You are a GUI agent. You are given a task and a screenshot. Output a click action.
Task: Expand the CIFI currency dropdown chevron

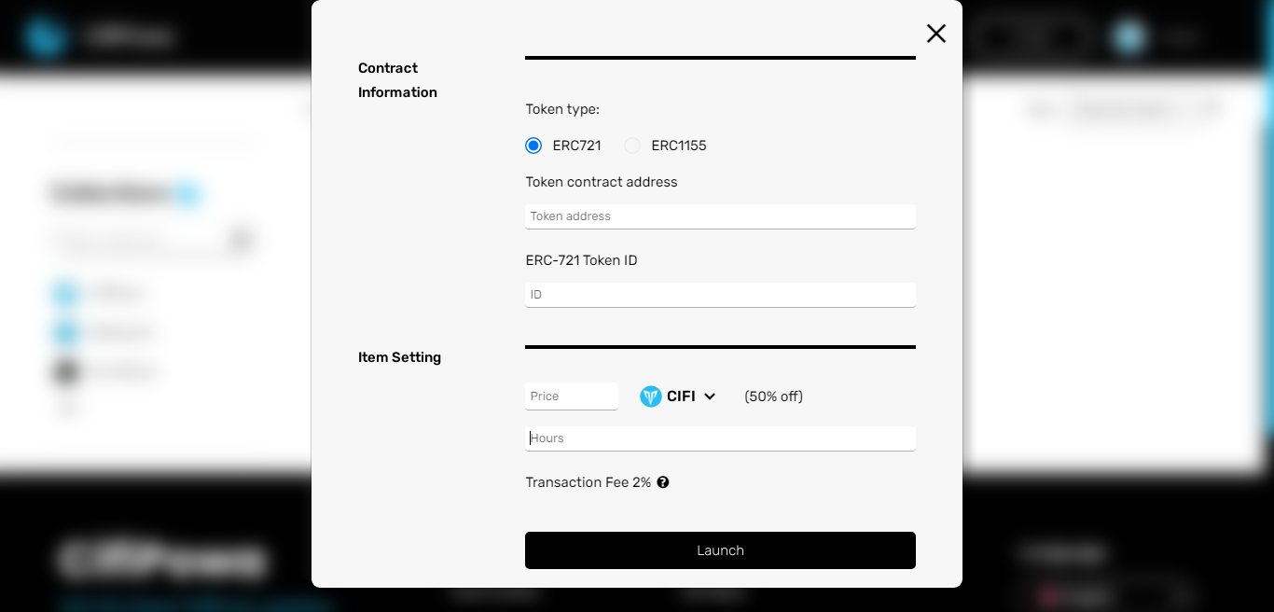[x=710, y=396]
